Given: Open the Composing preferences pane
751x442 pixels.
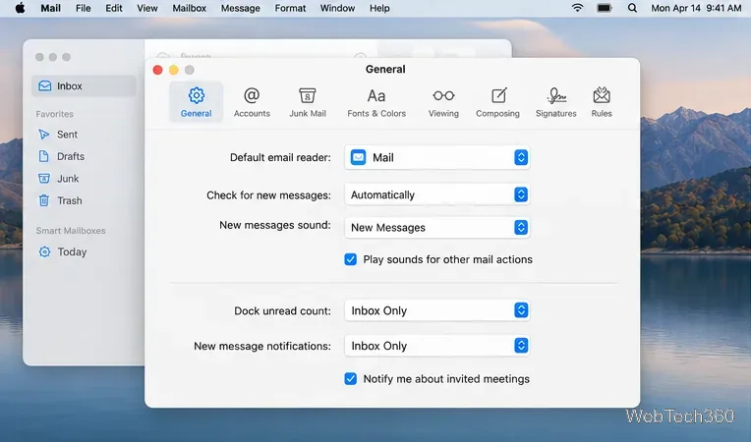Looking at the screenshot, I should 497,102.
